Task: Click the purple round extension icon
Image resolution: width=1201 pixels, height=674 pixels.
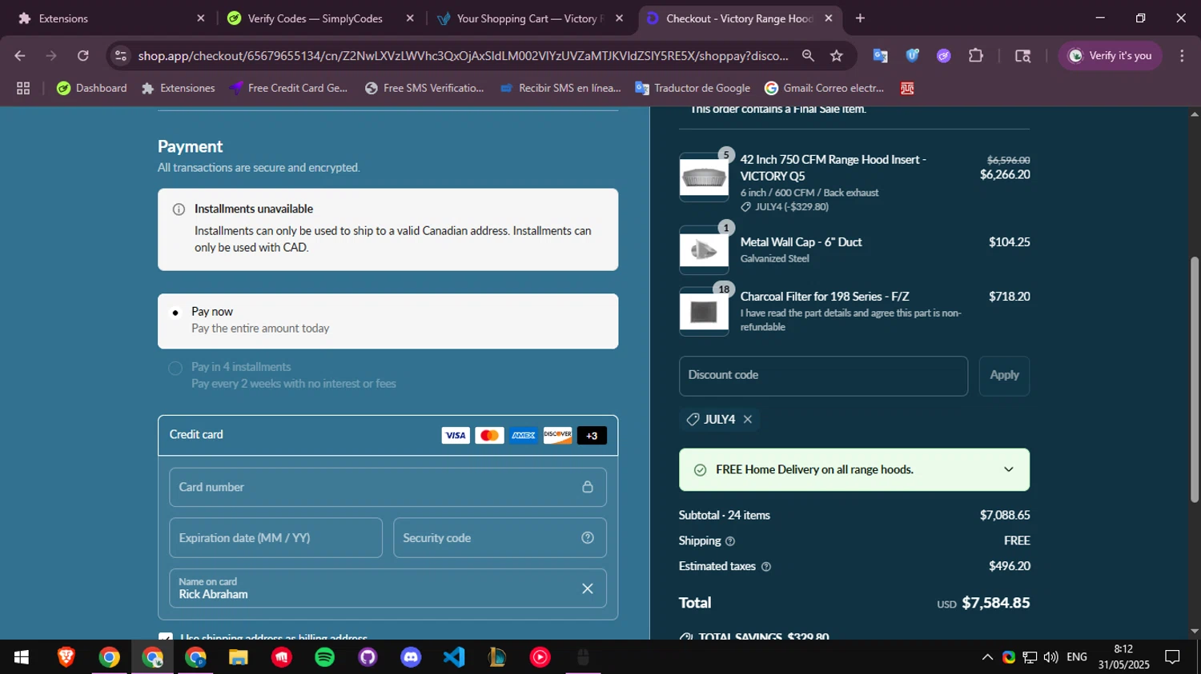Action: pyautogui.click(x=944, y=56)
